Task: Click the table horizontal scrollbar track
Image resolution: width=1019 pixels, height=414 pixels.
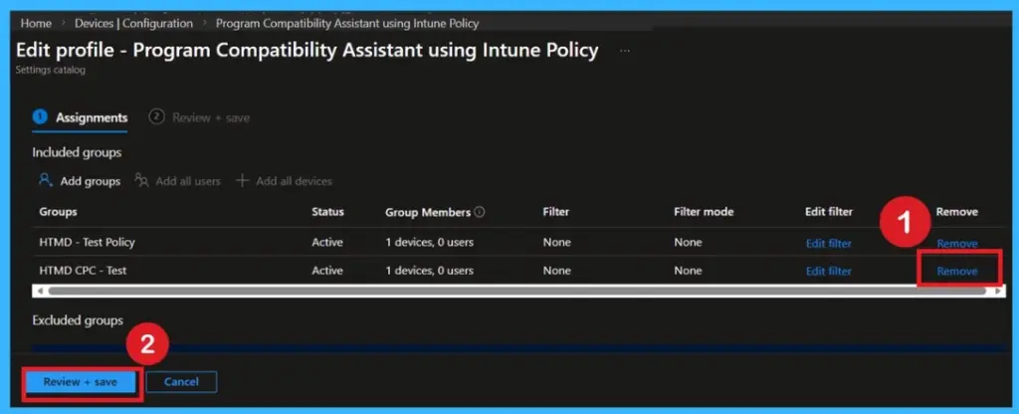Action: pyautogui.click(x=517, y=292)
